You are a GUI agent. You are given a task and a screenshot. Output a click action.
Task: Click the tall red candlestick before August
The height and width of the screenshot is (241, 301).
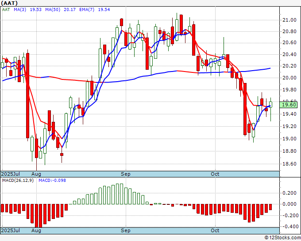[27, 95]
